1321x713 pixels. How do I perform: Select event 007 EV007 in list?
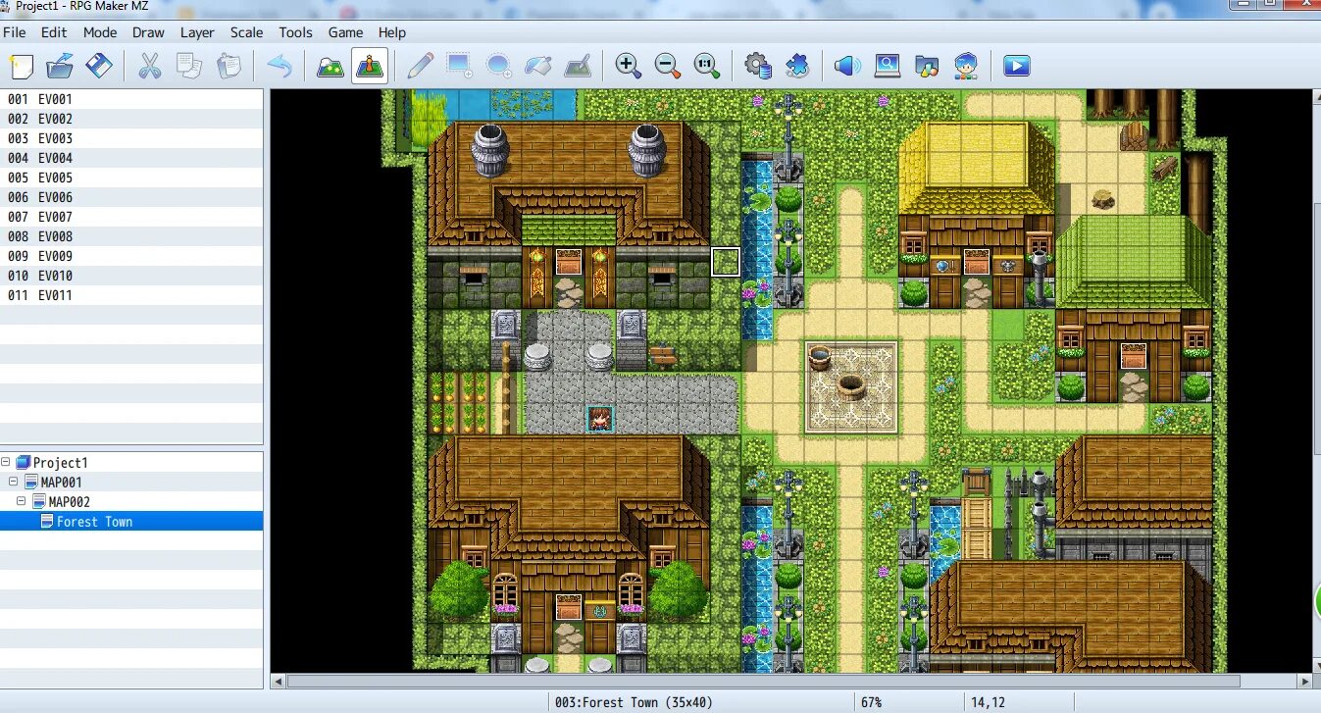click(131, 217)
